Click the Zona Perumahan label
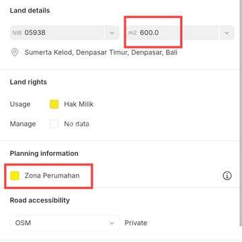The image size is (242, 242). (x=52, y=175)
